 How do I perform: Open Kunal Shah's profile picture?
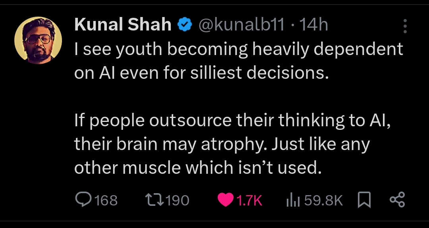pos(38,40)
